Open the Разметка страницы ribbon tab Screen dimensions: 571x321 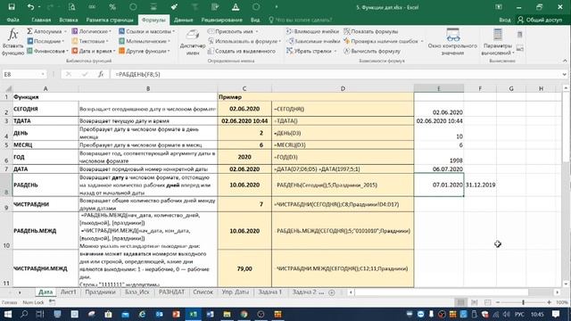coord(110,20)
